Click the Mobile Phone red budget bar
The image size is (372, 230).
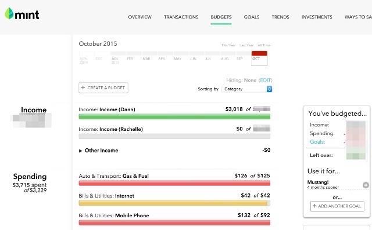click(x=174, y=222)
